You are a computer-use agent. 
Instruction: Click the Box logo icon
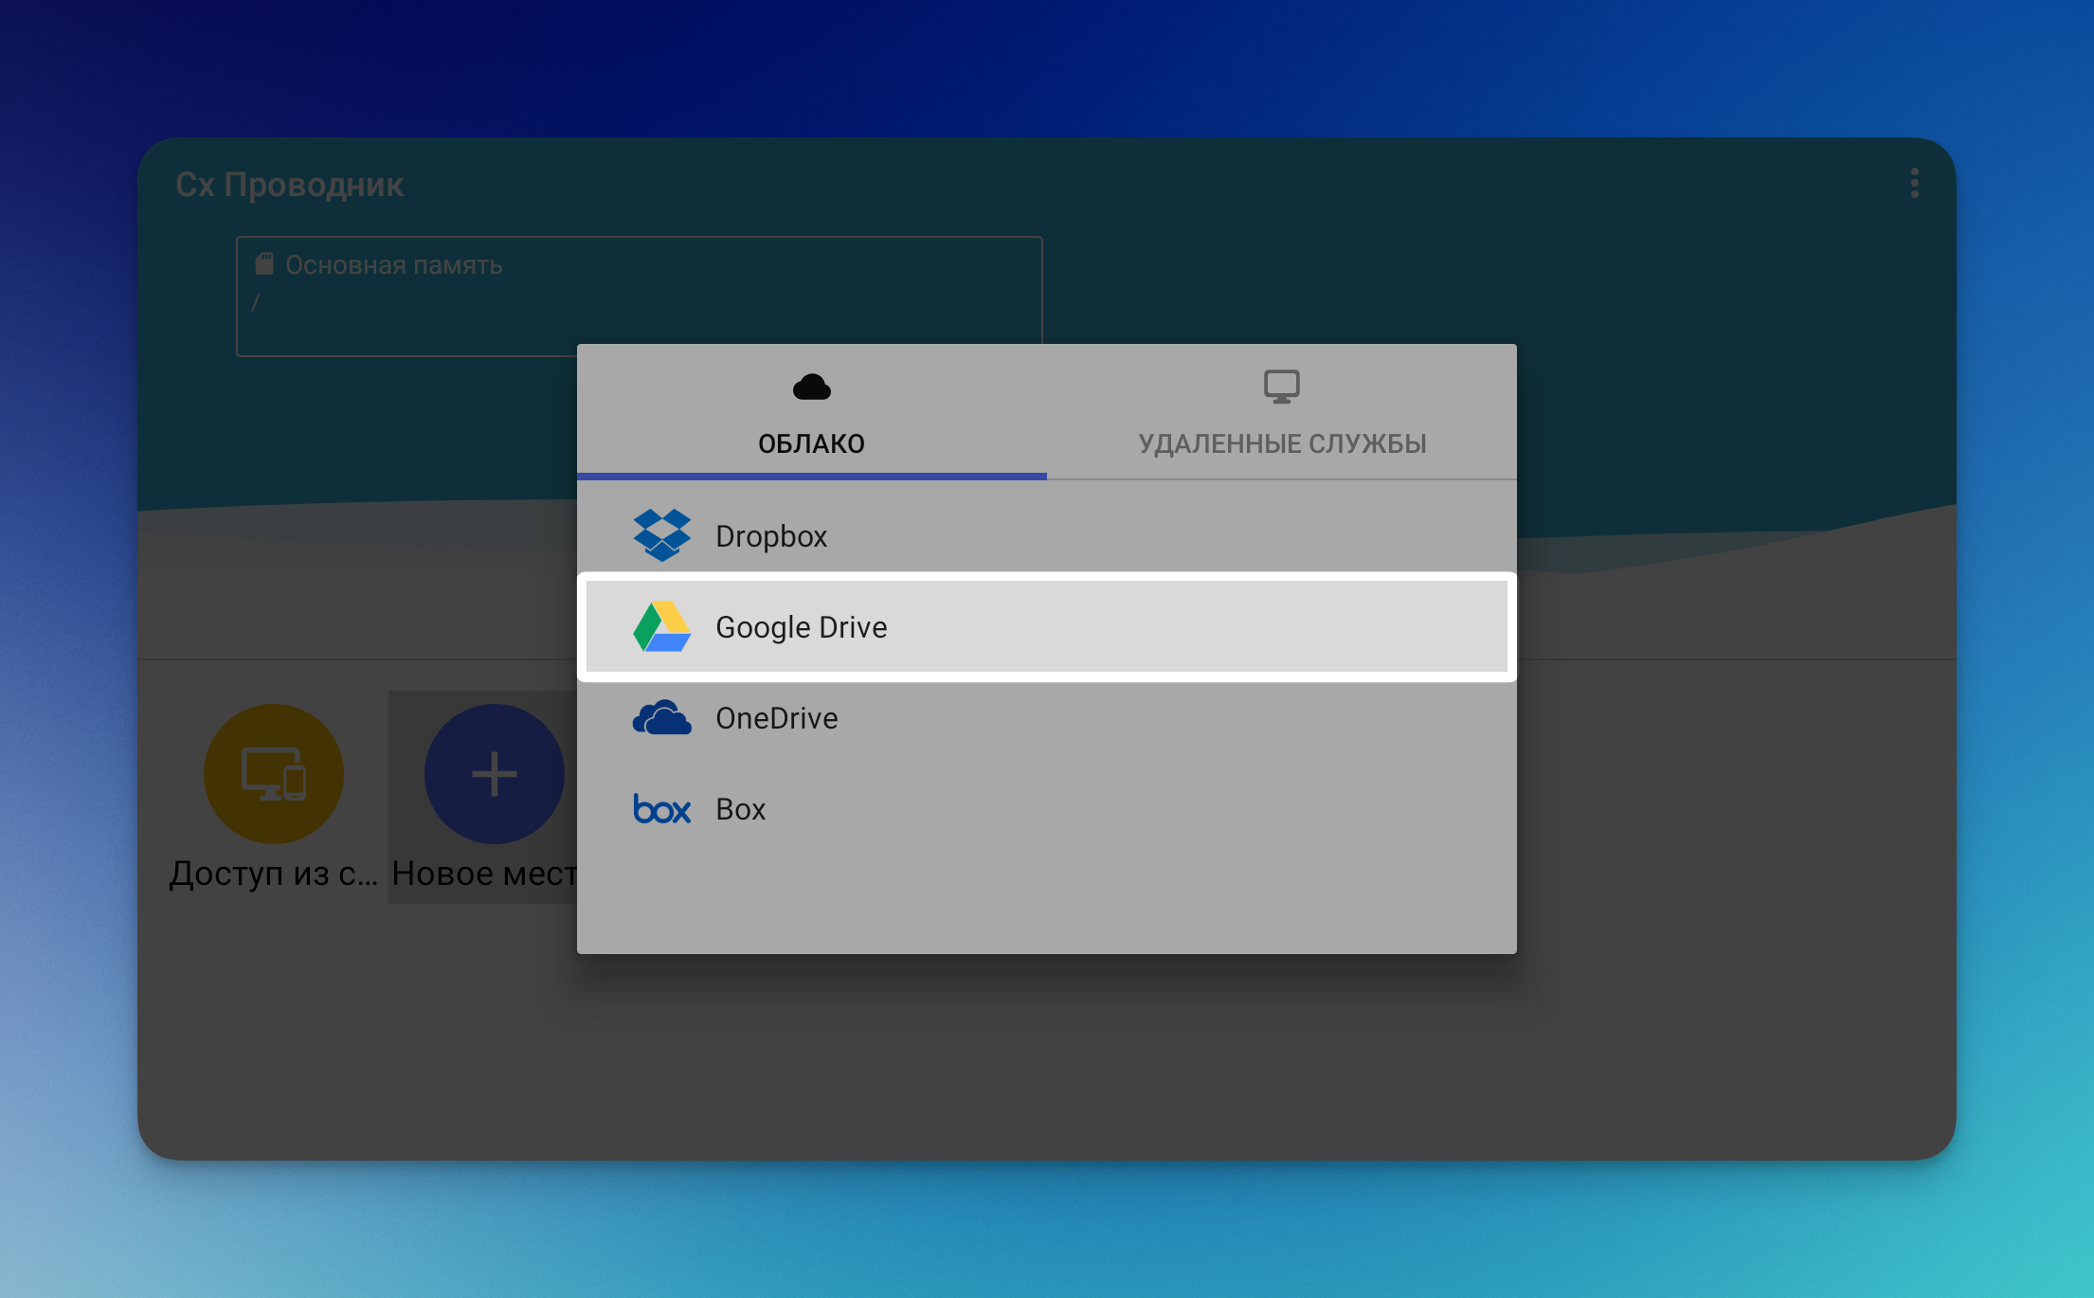(661, 809)
